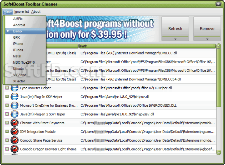This screenshot has width=225, height=165.
Task: Select the Ubuntu skin
Action: click(26, 69)
